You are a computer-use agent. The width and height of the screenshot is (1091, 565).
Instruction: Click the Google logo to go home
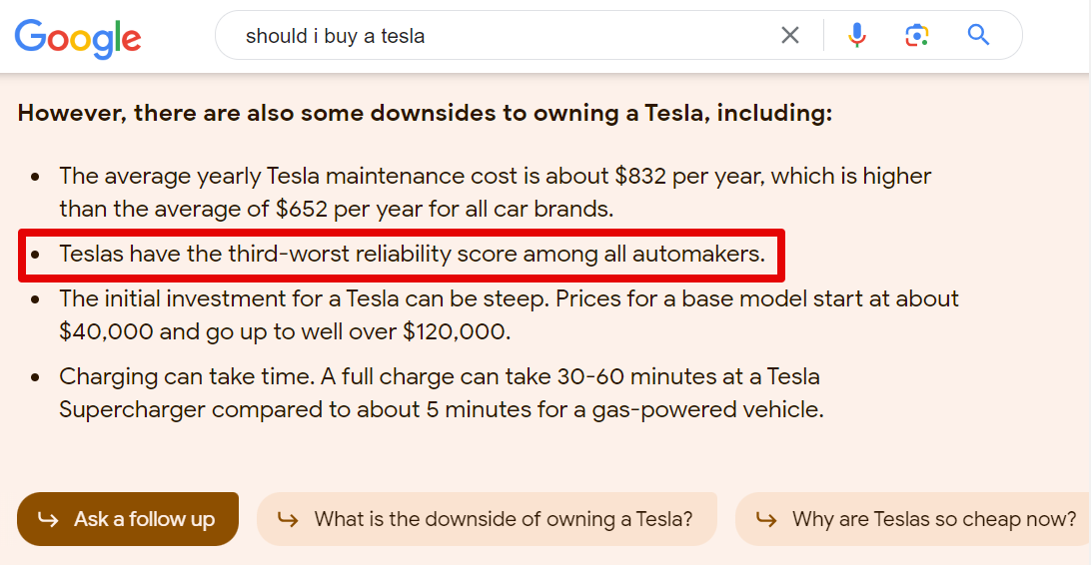[78, 38]
